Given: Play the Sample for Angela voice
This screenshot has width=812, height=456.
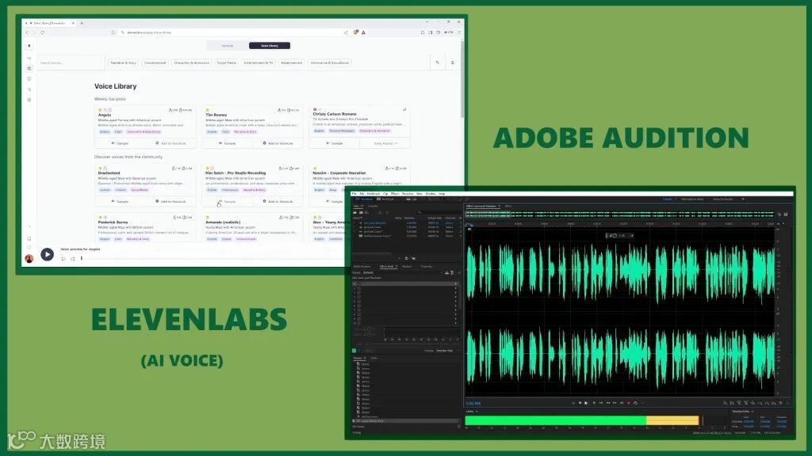Looking at the screenshot, I should (121, 143).
